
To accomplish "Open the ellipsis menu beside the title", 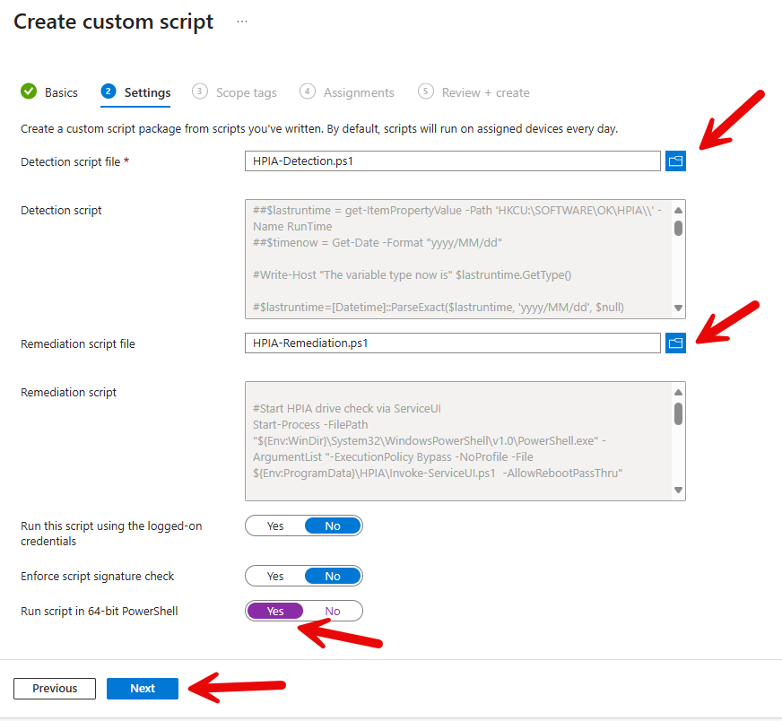I will coord(242,22).
